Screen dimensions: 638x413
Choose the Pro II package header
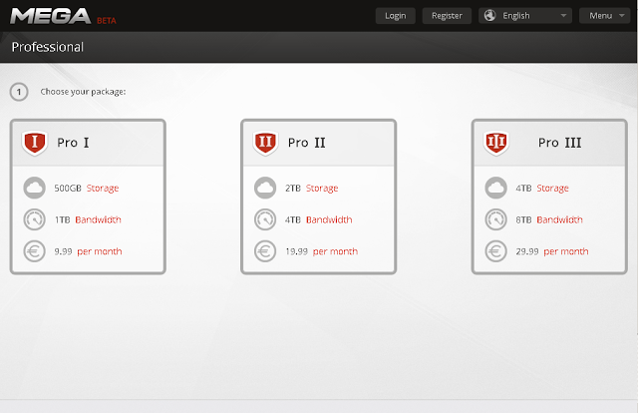319,144
